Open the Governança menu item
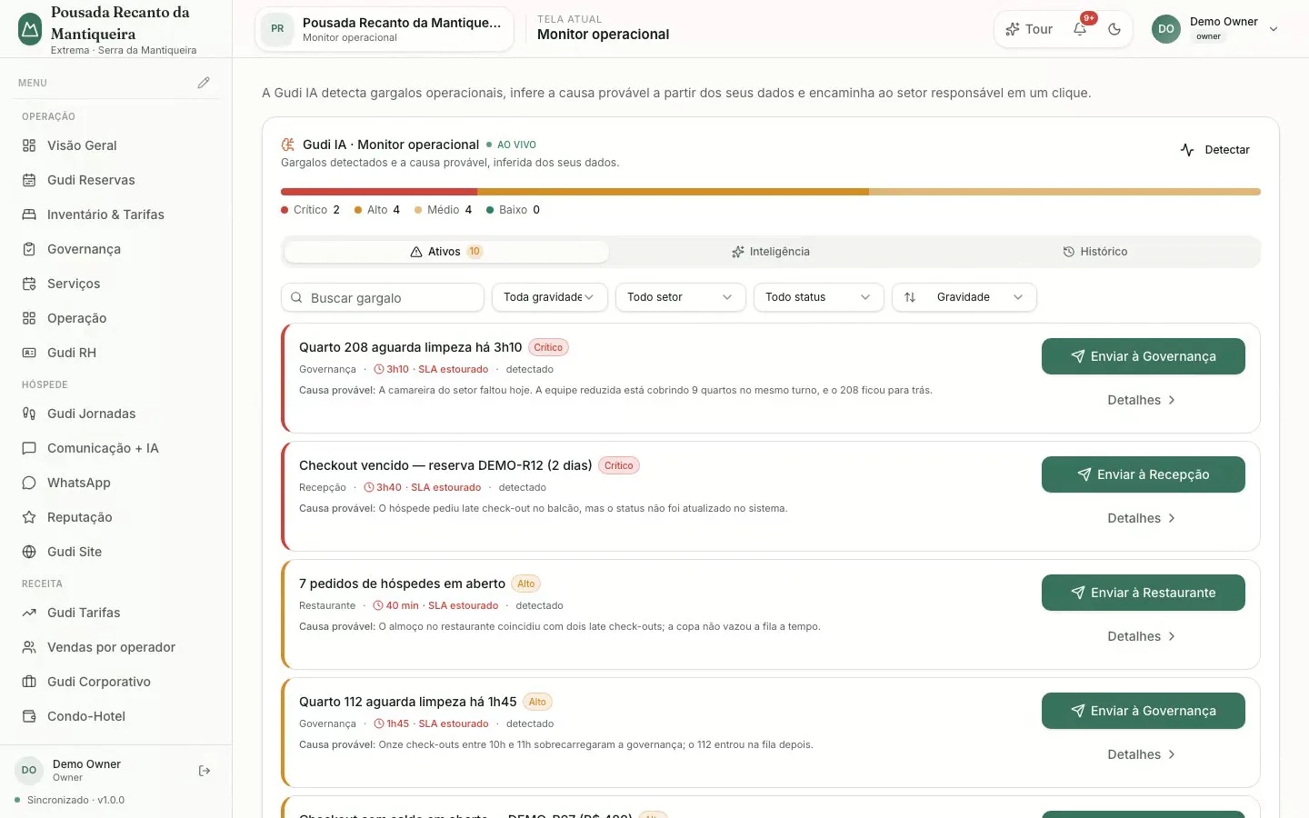This screenshot has width=1309, height=818. (x=116, y=249)
